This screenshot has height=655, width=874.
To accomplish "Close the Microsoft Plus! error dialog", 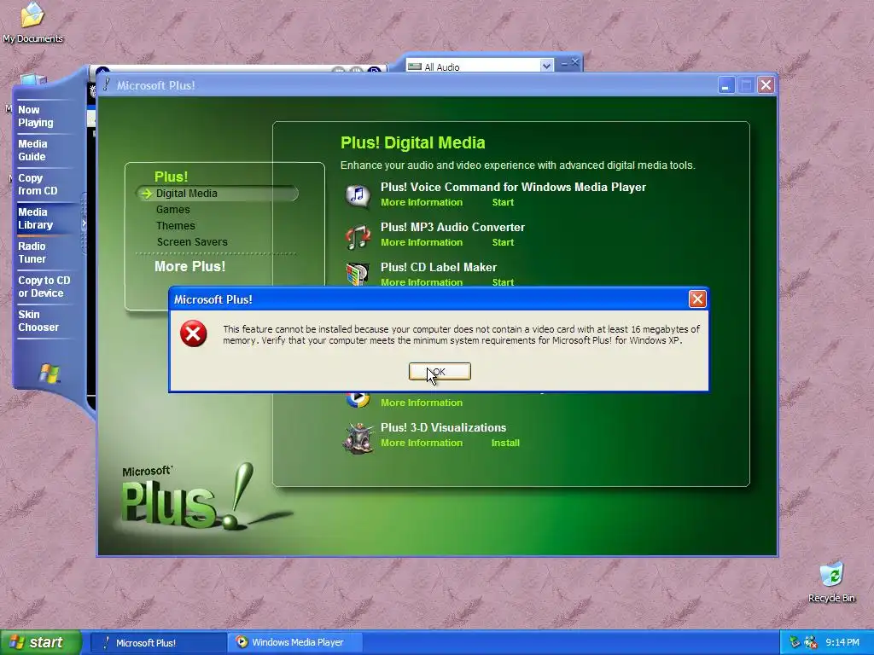I will pyautogui.click(x=697, y=299).
